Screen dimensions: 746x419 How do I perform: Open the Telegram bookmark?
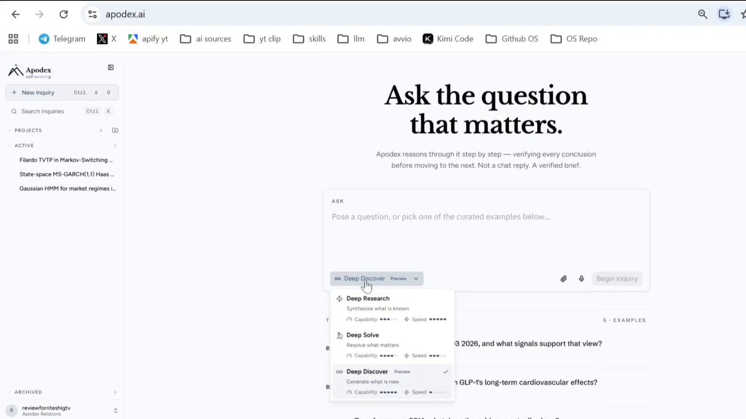(62, 38)
